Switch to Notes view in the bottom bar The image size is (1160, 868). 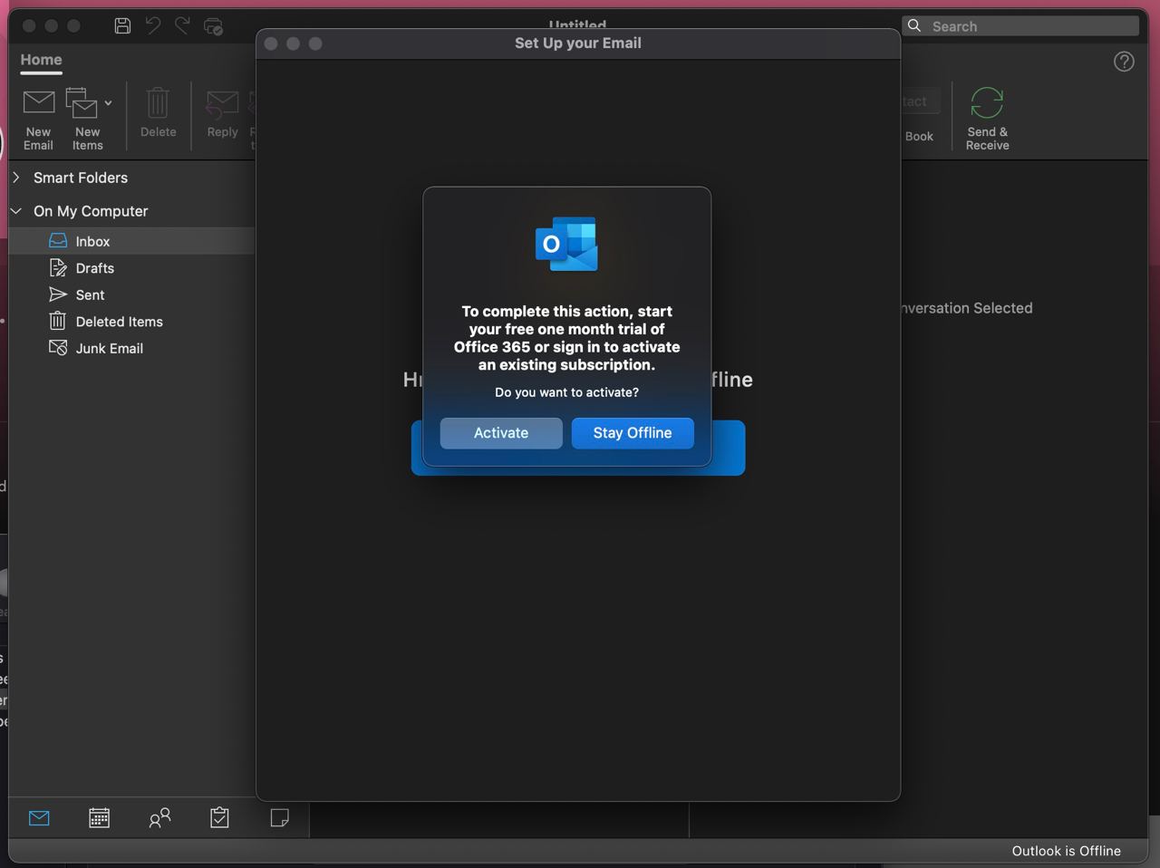[x=280, y=818]
